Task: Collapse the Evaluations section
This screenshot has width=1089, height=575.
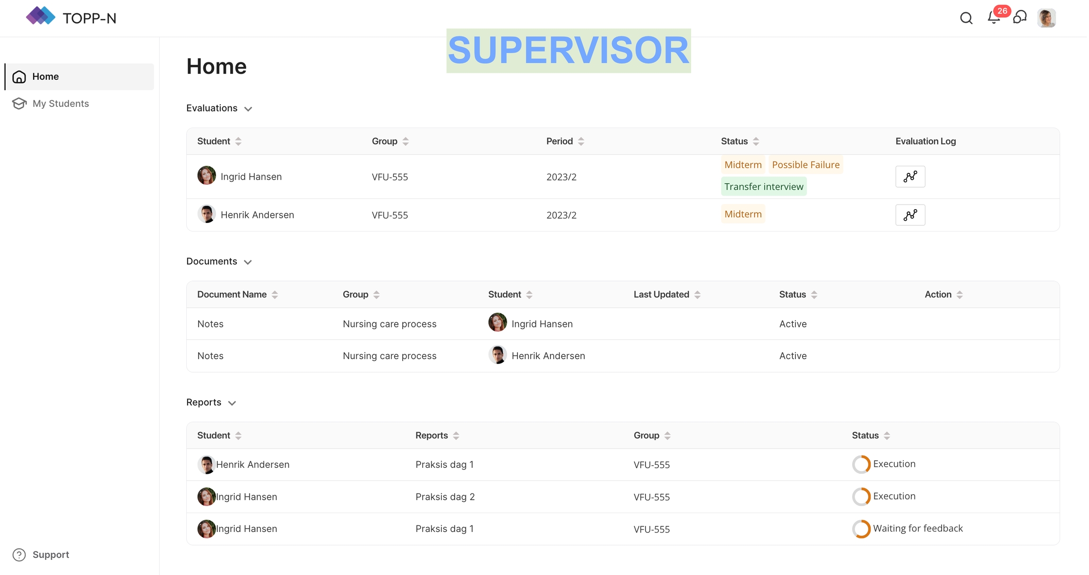Action: pyautogui.click(x=248, y=109)
